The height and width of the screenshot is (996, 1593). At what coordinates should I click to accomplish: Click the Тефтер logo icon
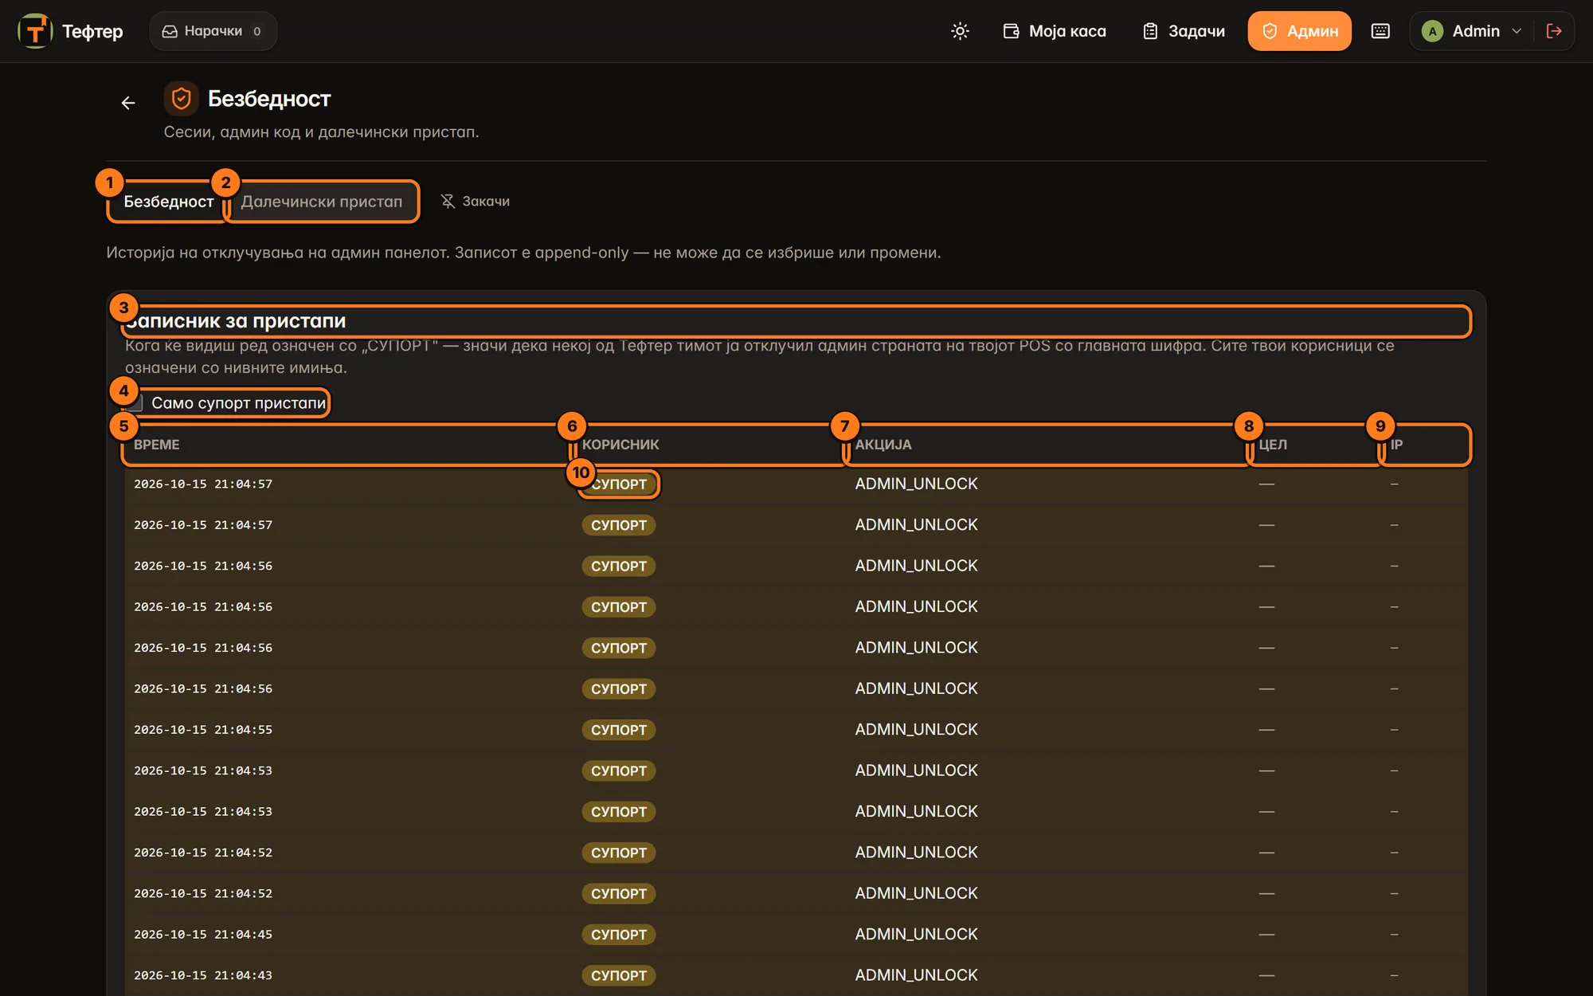pos(35,31)
